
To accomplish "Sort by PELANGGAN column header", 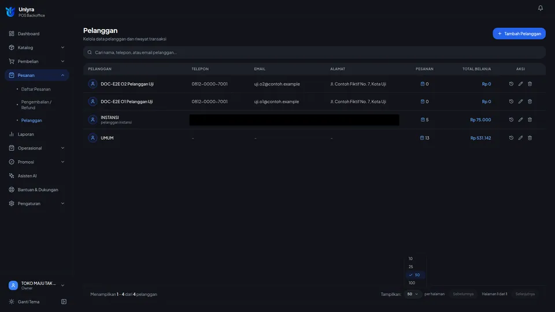I will pos(100,69).
